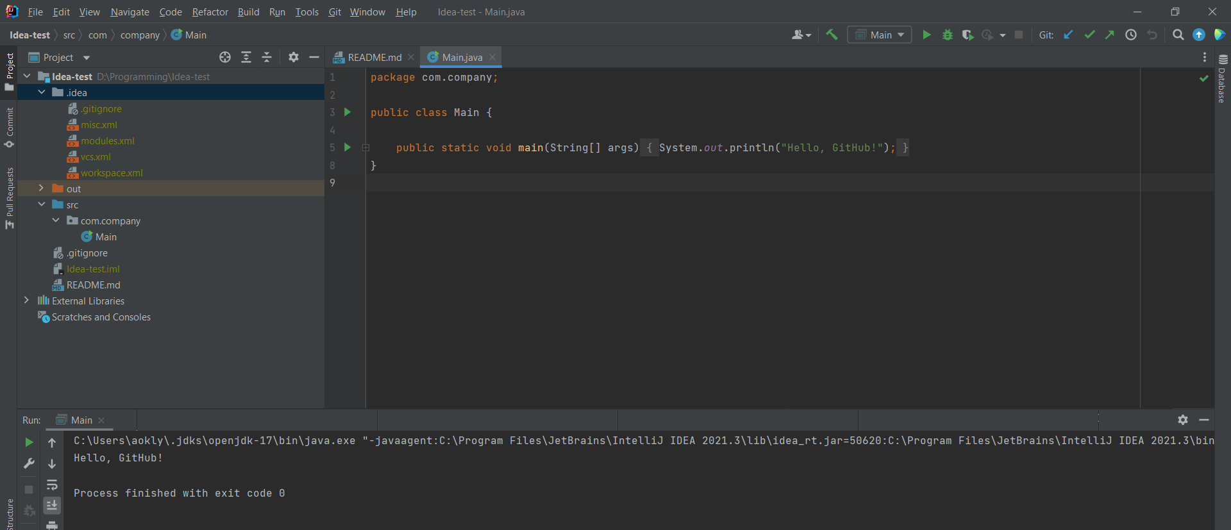Viewport: 1231px width, 530px height.
Task: Click src in navigation breadcrumb
Action: click(x=69, y=35)
